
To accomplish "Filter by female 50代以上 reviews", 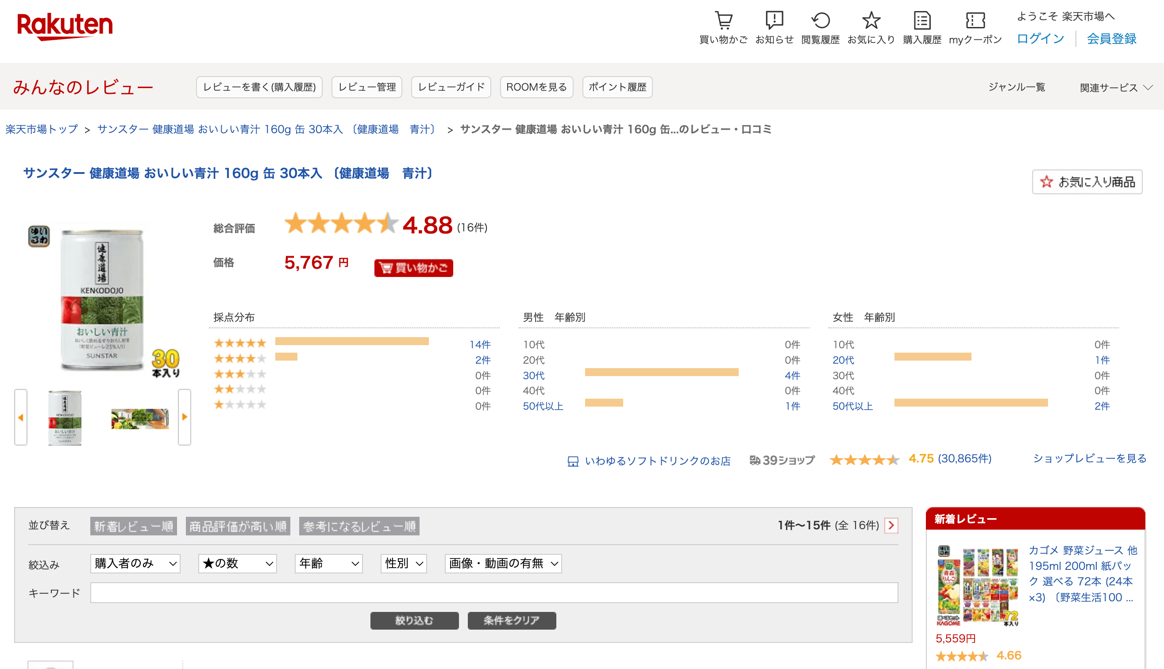I will [852, 406].
